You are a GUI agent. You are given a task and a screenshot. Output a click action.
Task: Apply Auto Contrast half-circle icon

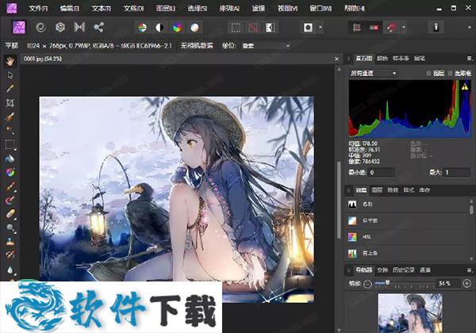(x=159, y=28)
